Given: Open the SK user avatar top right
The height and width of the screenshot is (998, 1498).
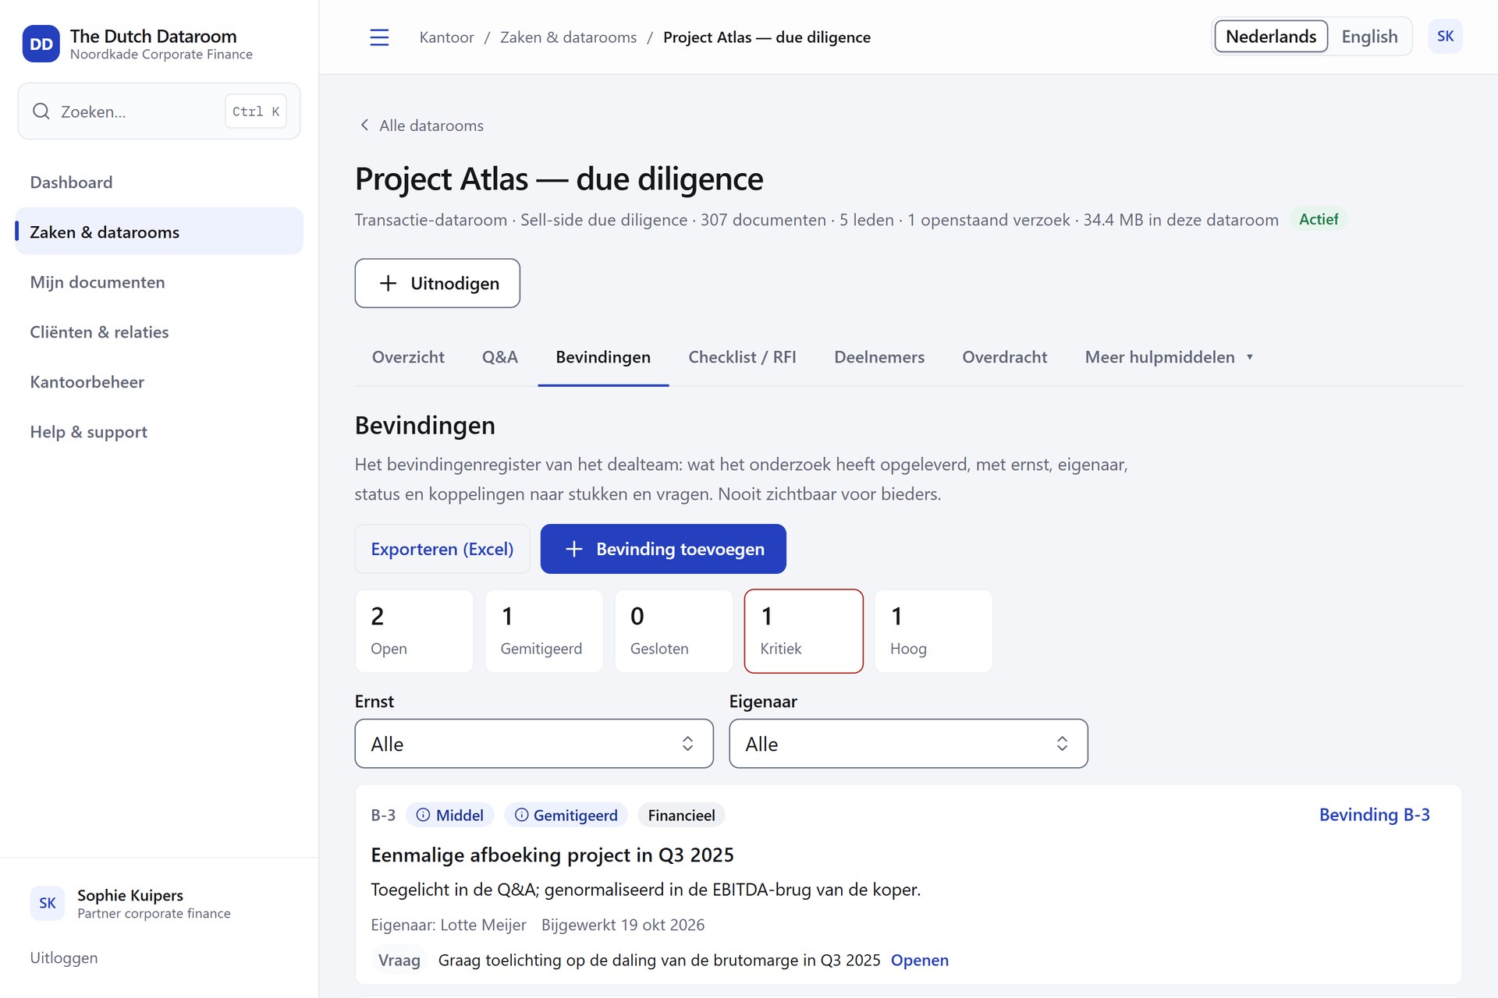Looking at the screenshot, I should coord(1445,37).
